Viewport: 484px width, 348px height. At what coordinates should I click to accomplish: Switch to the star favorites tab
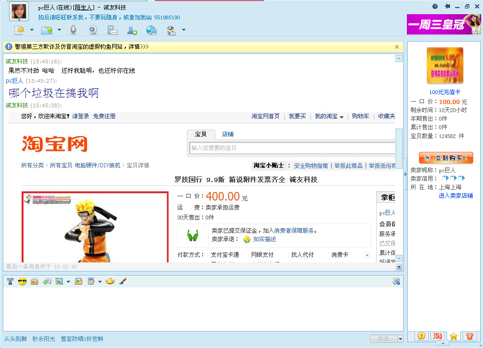pos(453,336)
